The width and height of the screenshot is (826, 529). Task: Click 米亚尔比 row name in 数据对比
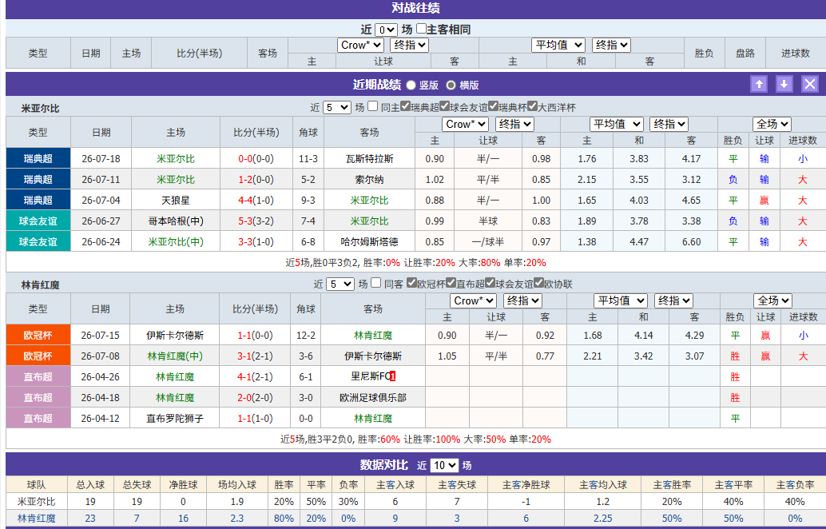[x=37, y=502]
